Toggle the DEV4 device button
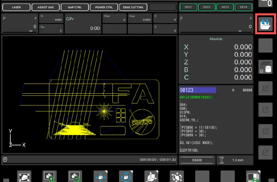The width and height of the screenshot is (277, 182). click(x=244, y=7)
